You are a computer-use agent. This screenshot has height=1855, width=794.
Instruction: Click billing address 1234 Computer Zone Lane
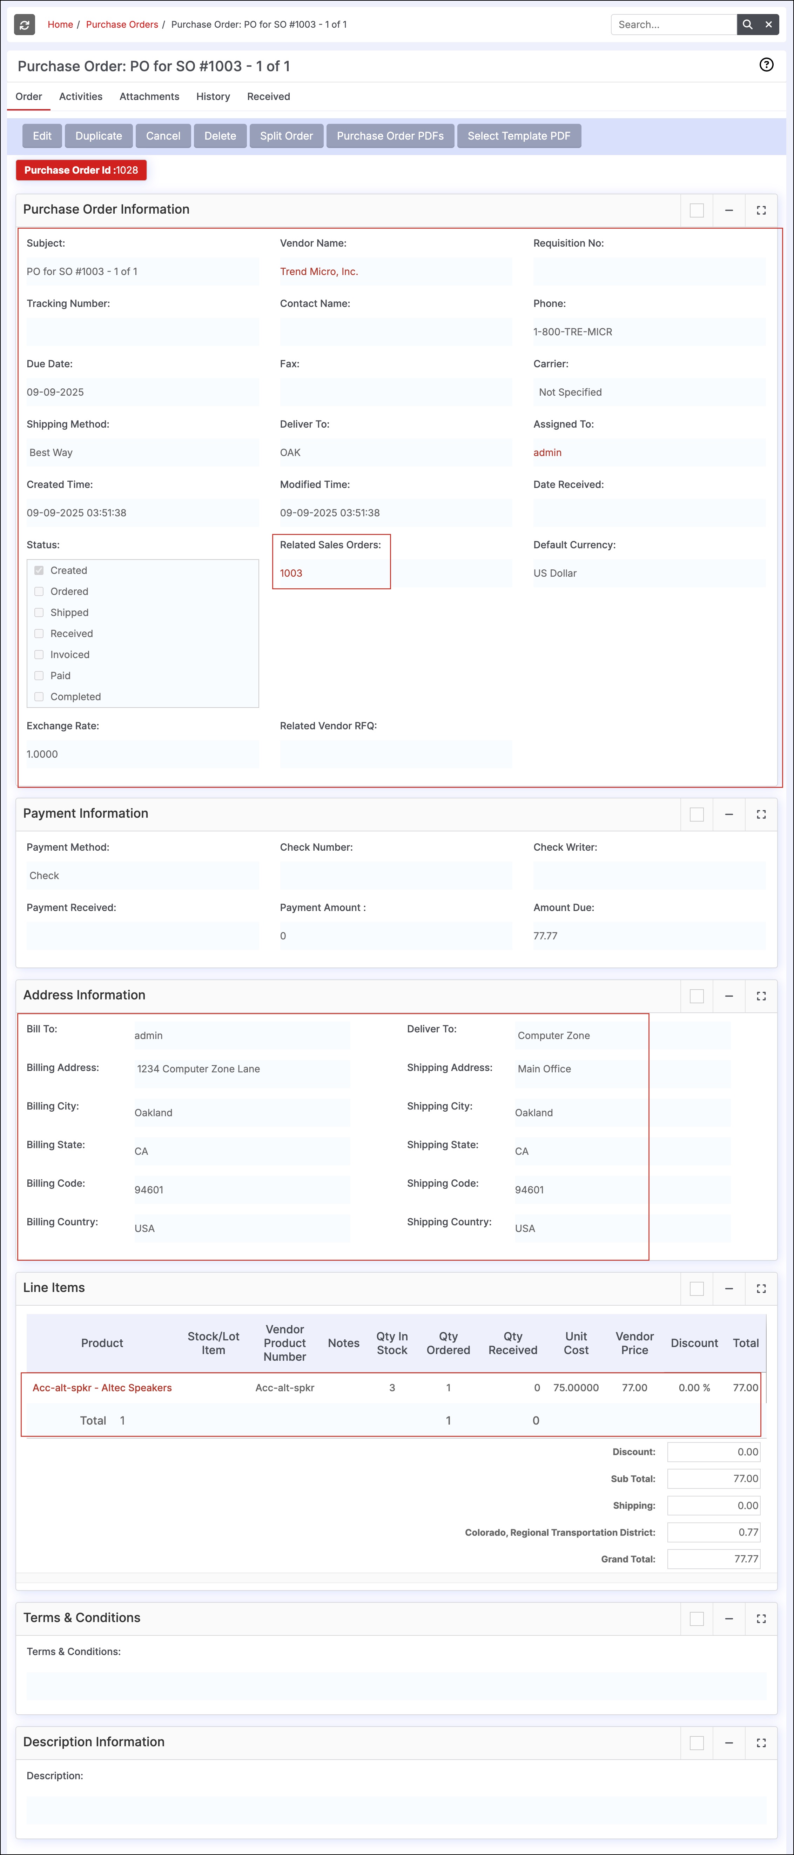pyautogui.click(x=199, y=1069)
